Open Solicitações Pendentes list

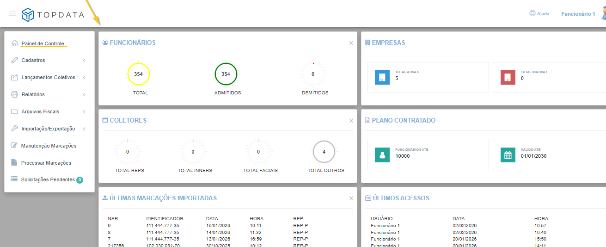(48, 179)
